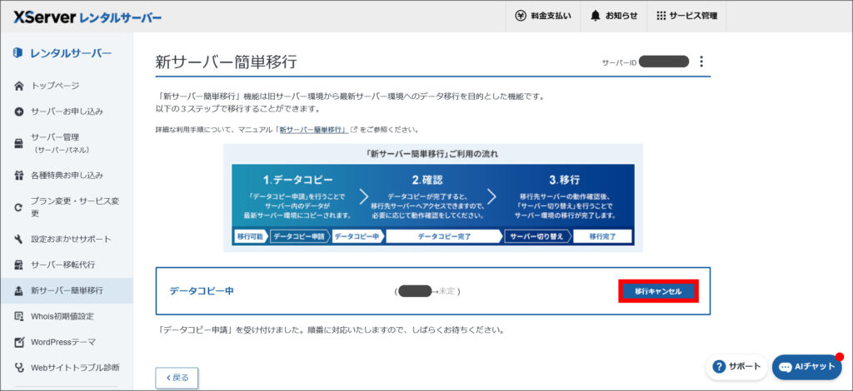Click the stethoscope icon for Webサイトトラブル診断
Viewport: 853px width, 391px height.
[19, 368]
